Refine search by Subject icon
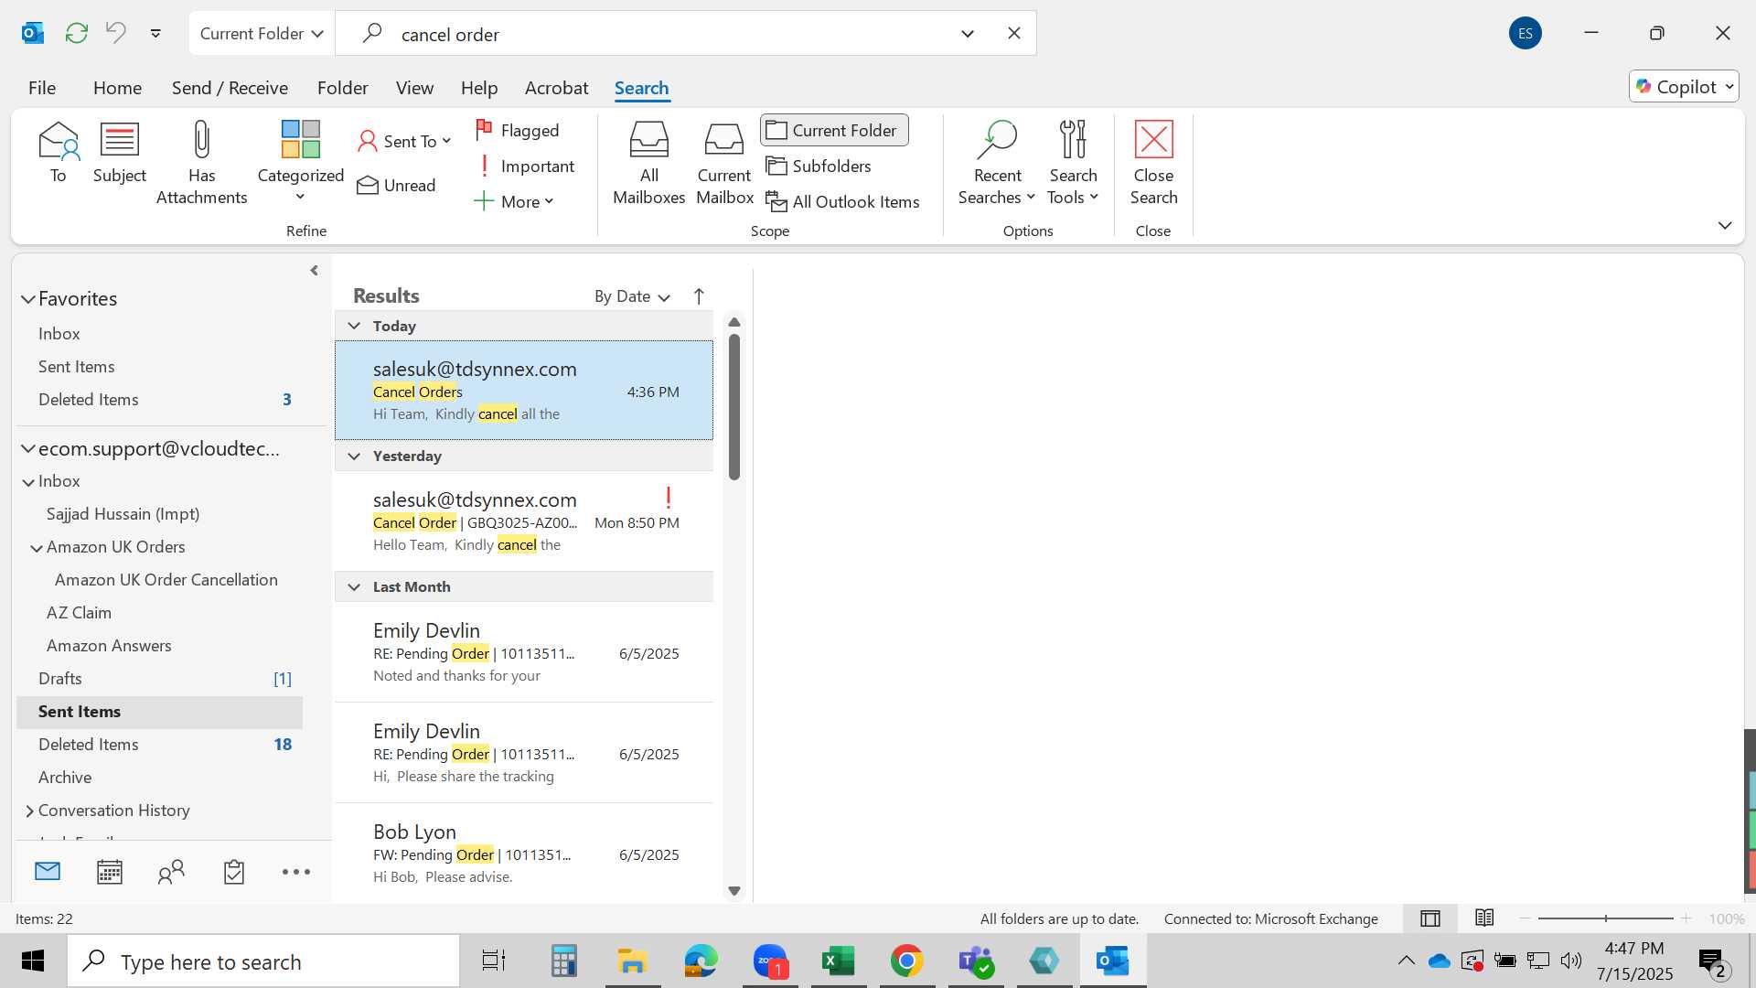The width and height of the screenshot is (1756, 988). coord(120,152)
